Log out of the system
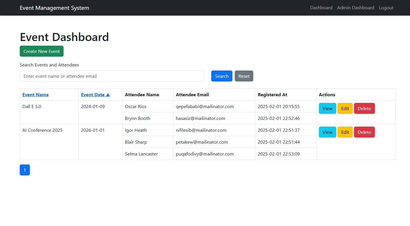The height and width of the screenshot is (226, 410). click(x=386, y=8)
